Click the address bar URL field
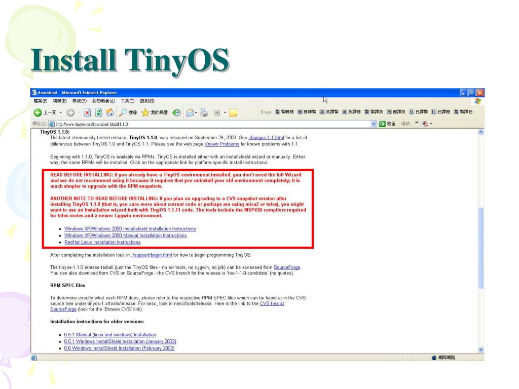This screenshot has height=389, width=519. tap(212, 124)
